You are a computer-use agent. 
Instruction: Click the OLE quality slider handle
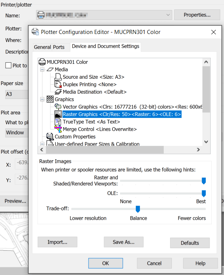(204, 193)
